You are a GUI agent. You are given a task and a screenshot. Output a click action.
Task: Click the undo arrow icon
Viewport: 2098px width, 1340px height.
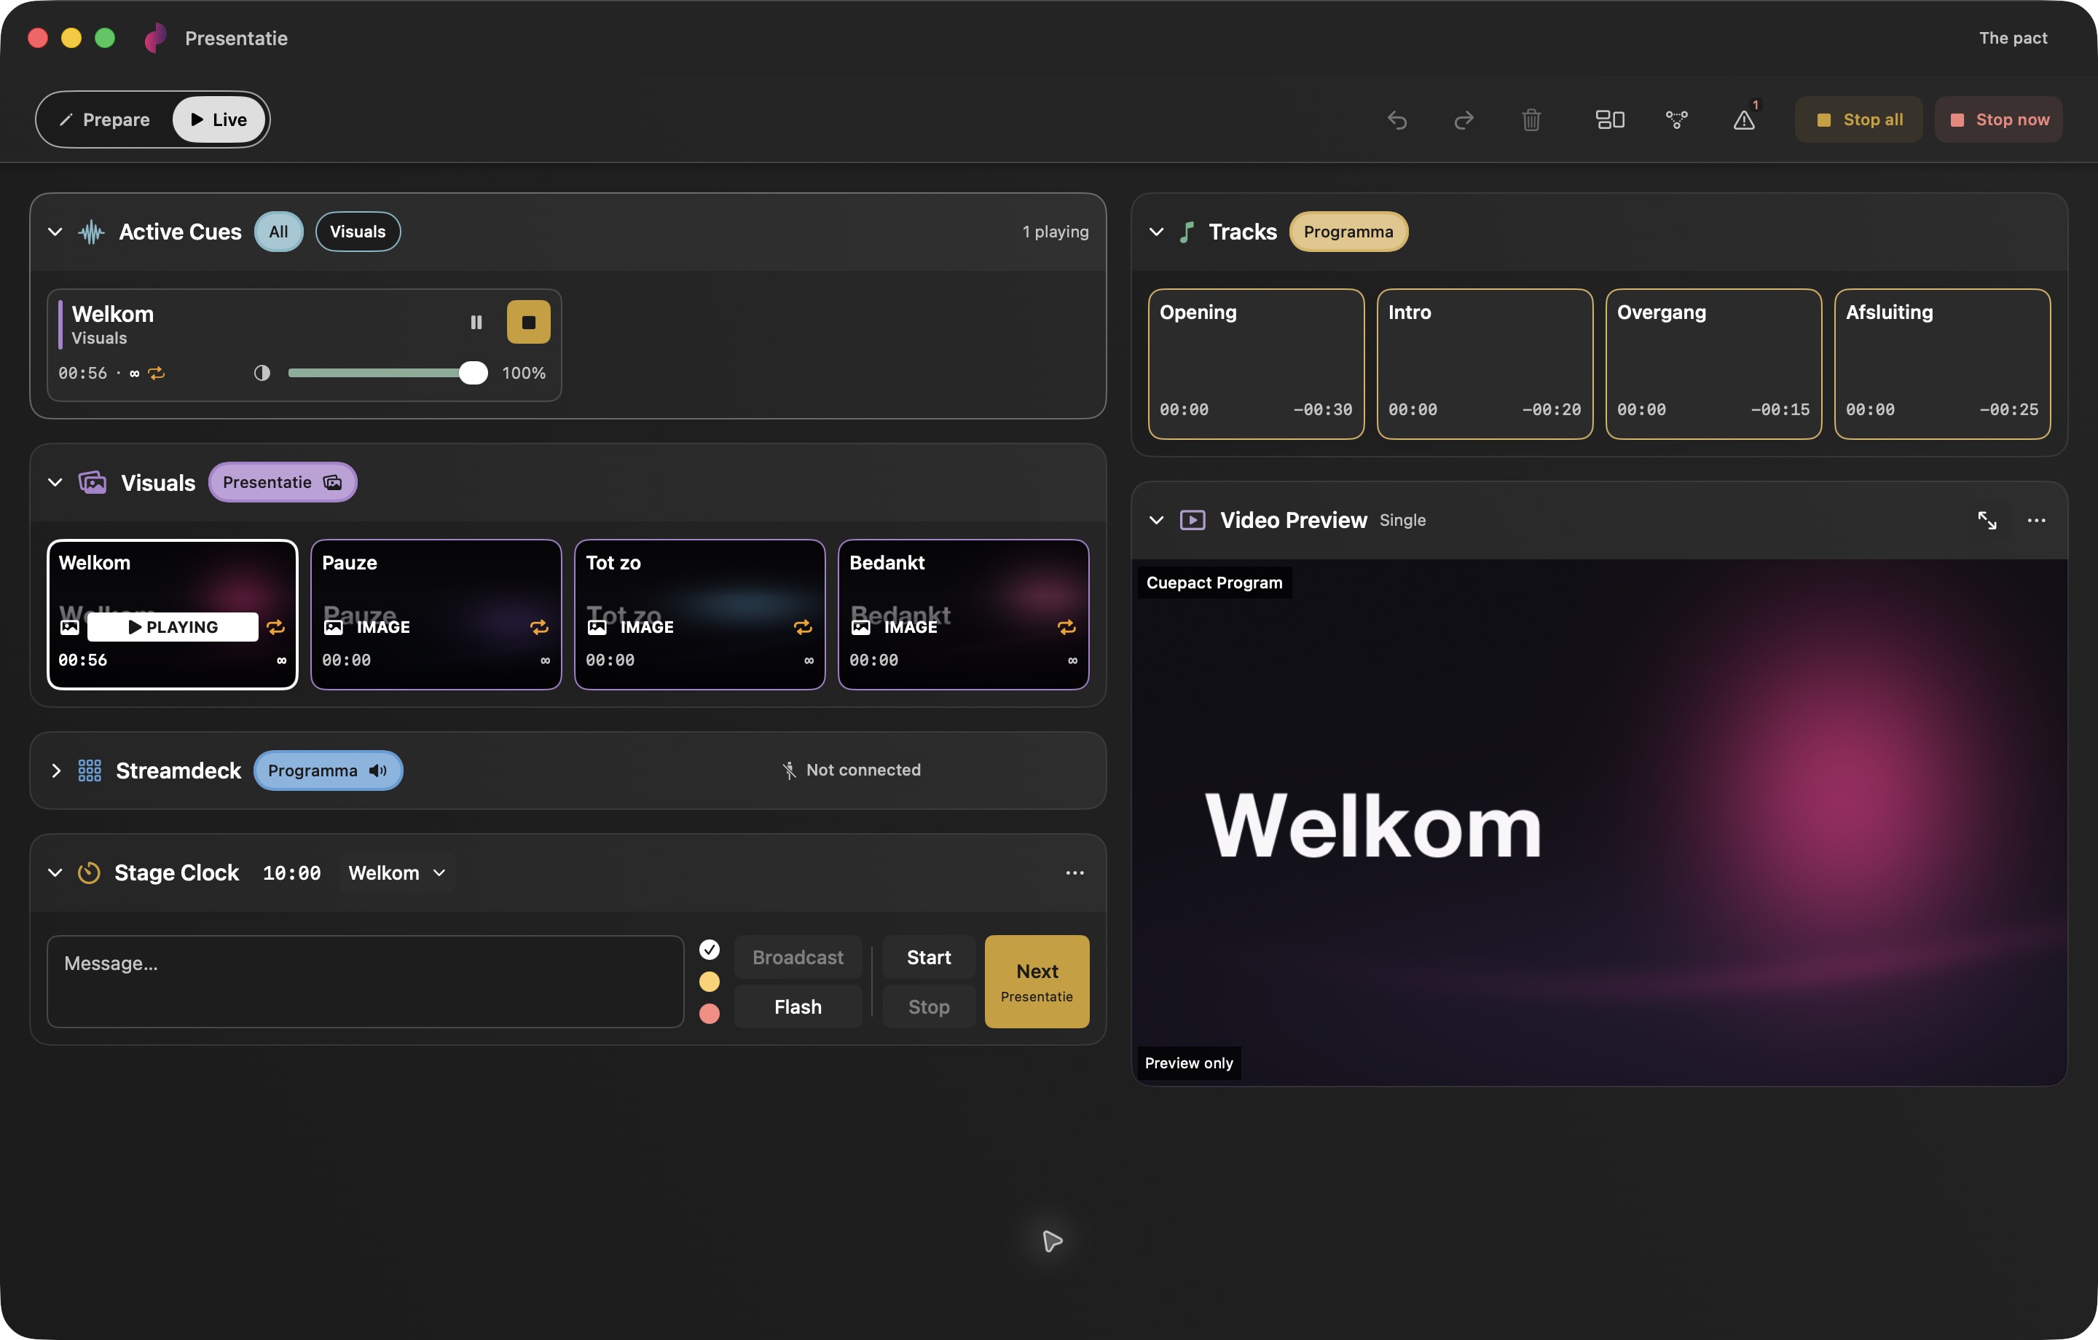point(1396,119)
